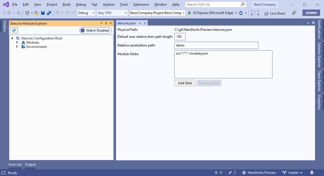Click the Undo arrow icon
This screenshot has height=176, width=324.
tap(57, 13)
